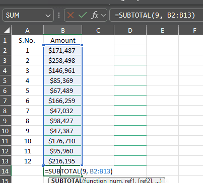The width and height of the screenshot is (203, 183).
Task: Select row 6 header
Action: pyautogui.click(x=5, y=90)
